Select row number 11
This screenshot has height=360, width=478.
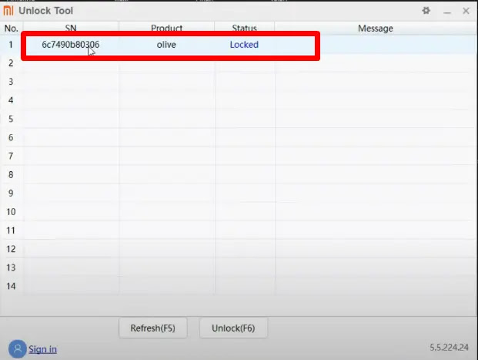tap(11, 230)
